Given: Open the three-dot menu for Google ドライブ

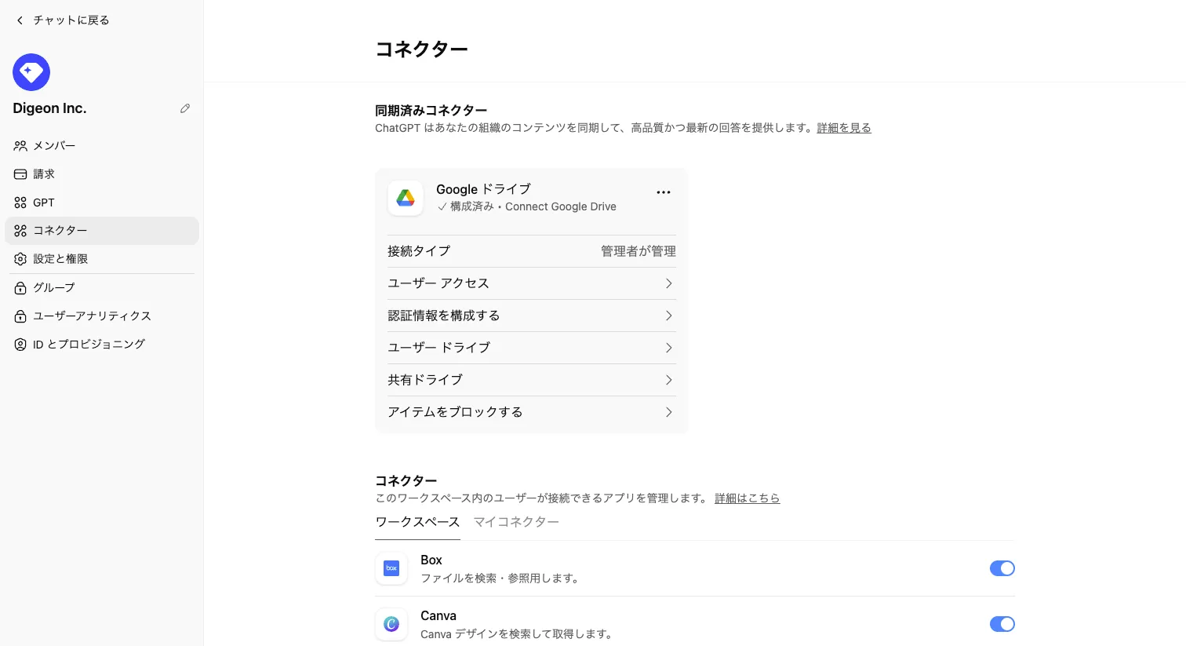Looking at the screenshot, I should point(664,192).
